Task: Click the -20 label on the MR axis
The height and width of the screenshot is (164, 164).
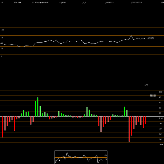Action: point(160,124)
